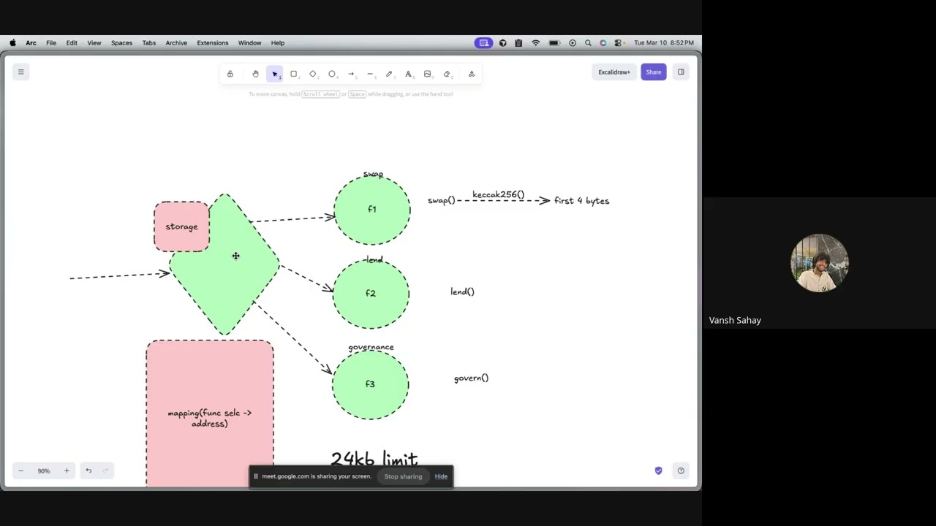Toggle the keep-tool-active lock
Viewport: 936px width, 526px height.
pos(230,74)
